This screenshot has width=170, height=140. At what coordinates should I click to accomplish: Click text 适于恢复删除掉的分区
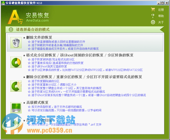click(x=45, y=81)
